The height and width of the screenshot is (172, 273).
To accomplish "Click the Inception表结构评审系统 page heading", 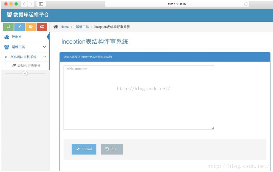I will pos(95,42).
